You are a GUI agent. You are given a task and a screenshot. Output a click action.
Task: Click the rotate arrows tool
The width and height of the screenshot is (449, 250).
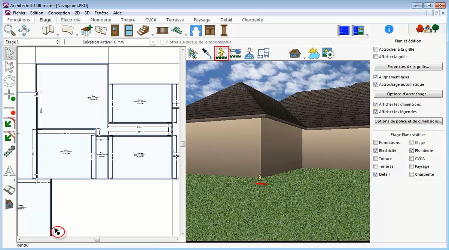(9, 81)
